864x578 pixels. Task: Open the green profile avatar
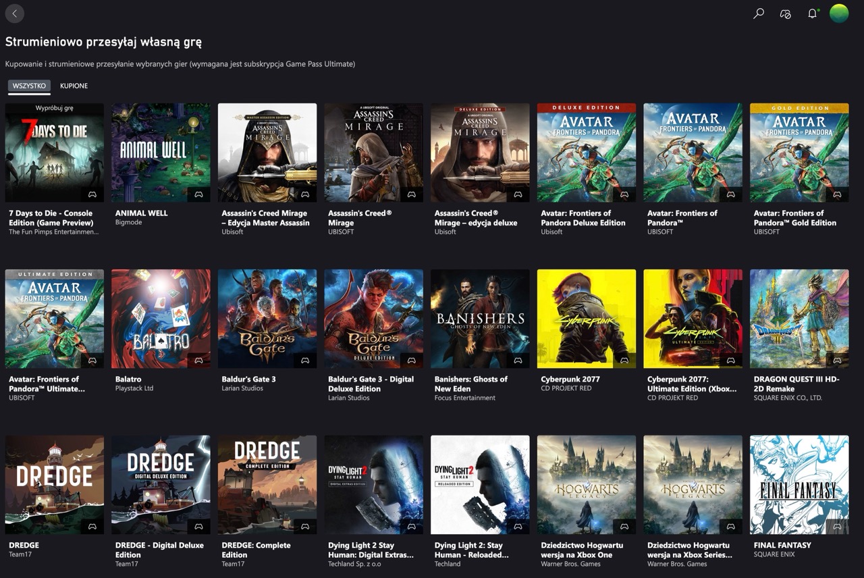pos(839,14)
